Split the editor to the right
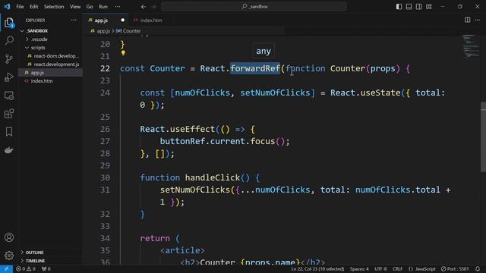 [x=468, y=20]
